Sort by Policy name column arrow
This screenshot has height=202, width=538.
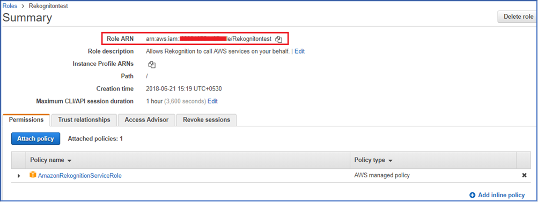69,161
